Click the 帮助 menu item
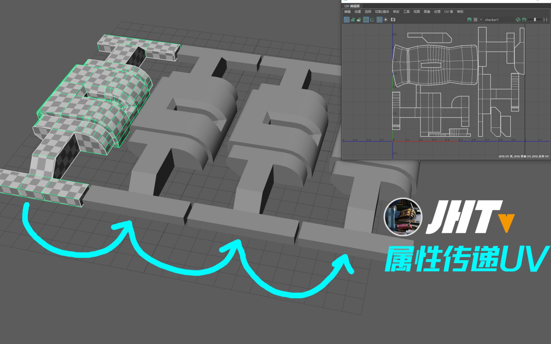The width and height of the screenshot is (551, 344). point(460,12)
